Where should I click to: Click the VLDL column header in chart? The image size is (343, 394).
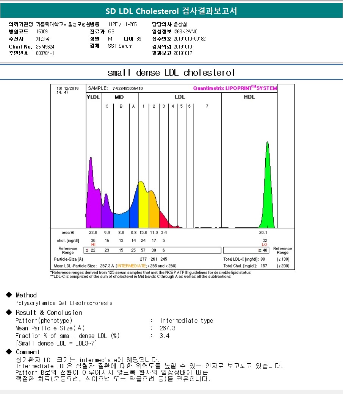click(93, 97)
